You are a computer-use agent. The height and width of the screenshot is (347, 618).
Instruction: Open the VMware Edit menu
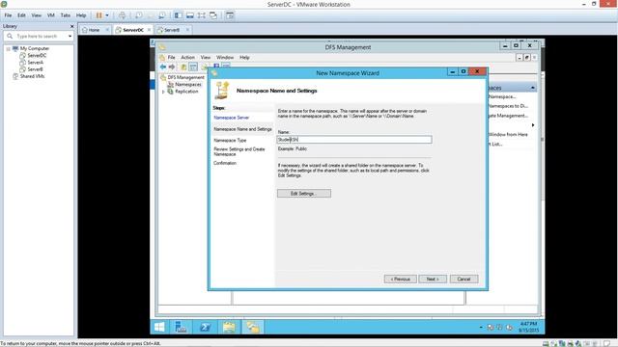(x=21, y=15)
